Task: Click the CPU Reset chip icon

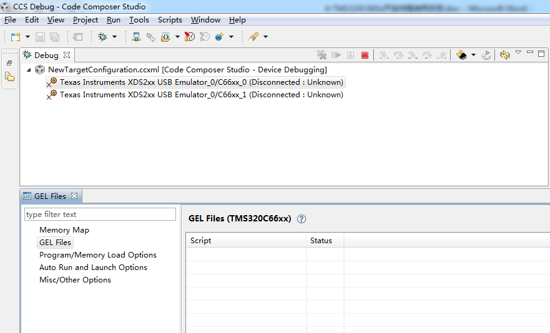Action: [x=461, y=55]
